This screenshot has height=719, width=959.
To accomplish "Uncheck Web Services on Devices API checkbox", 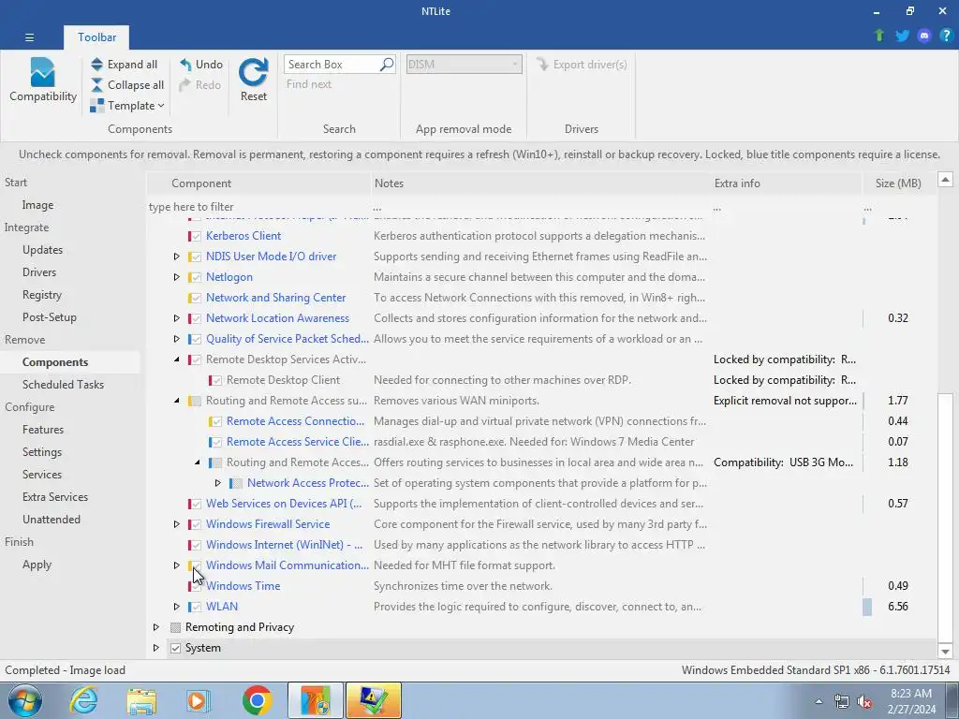I will pos(196,504).
